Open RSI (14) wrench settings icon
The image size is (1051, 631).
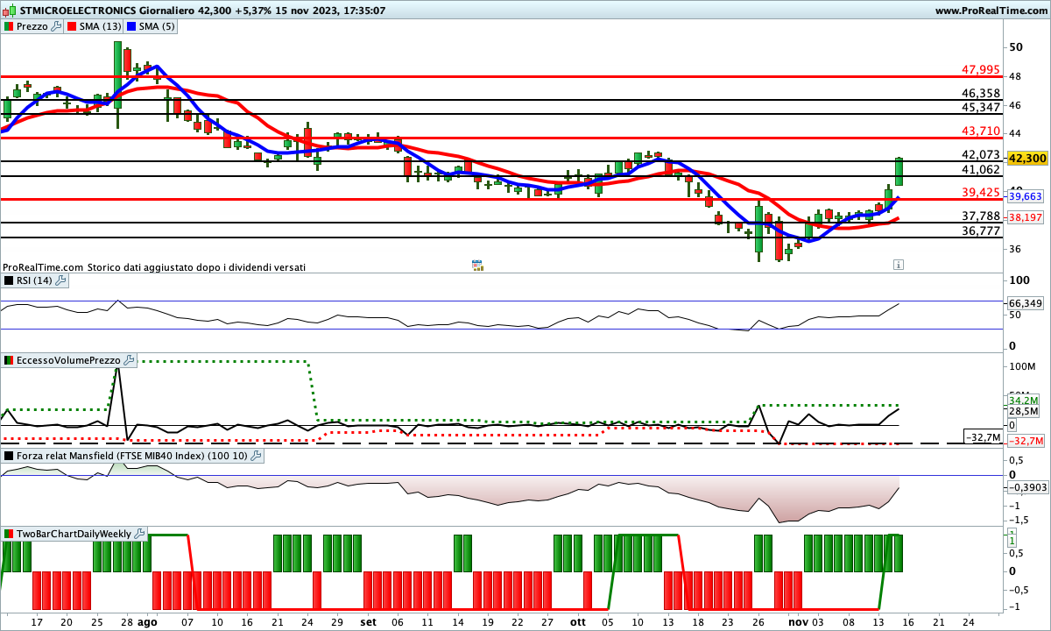tap(61, 280)
